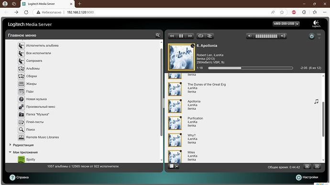Open the Альбомы menu entry text
The width and height of the screenshot is (330, 185).
33,69
